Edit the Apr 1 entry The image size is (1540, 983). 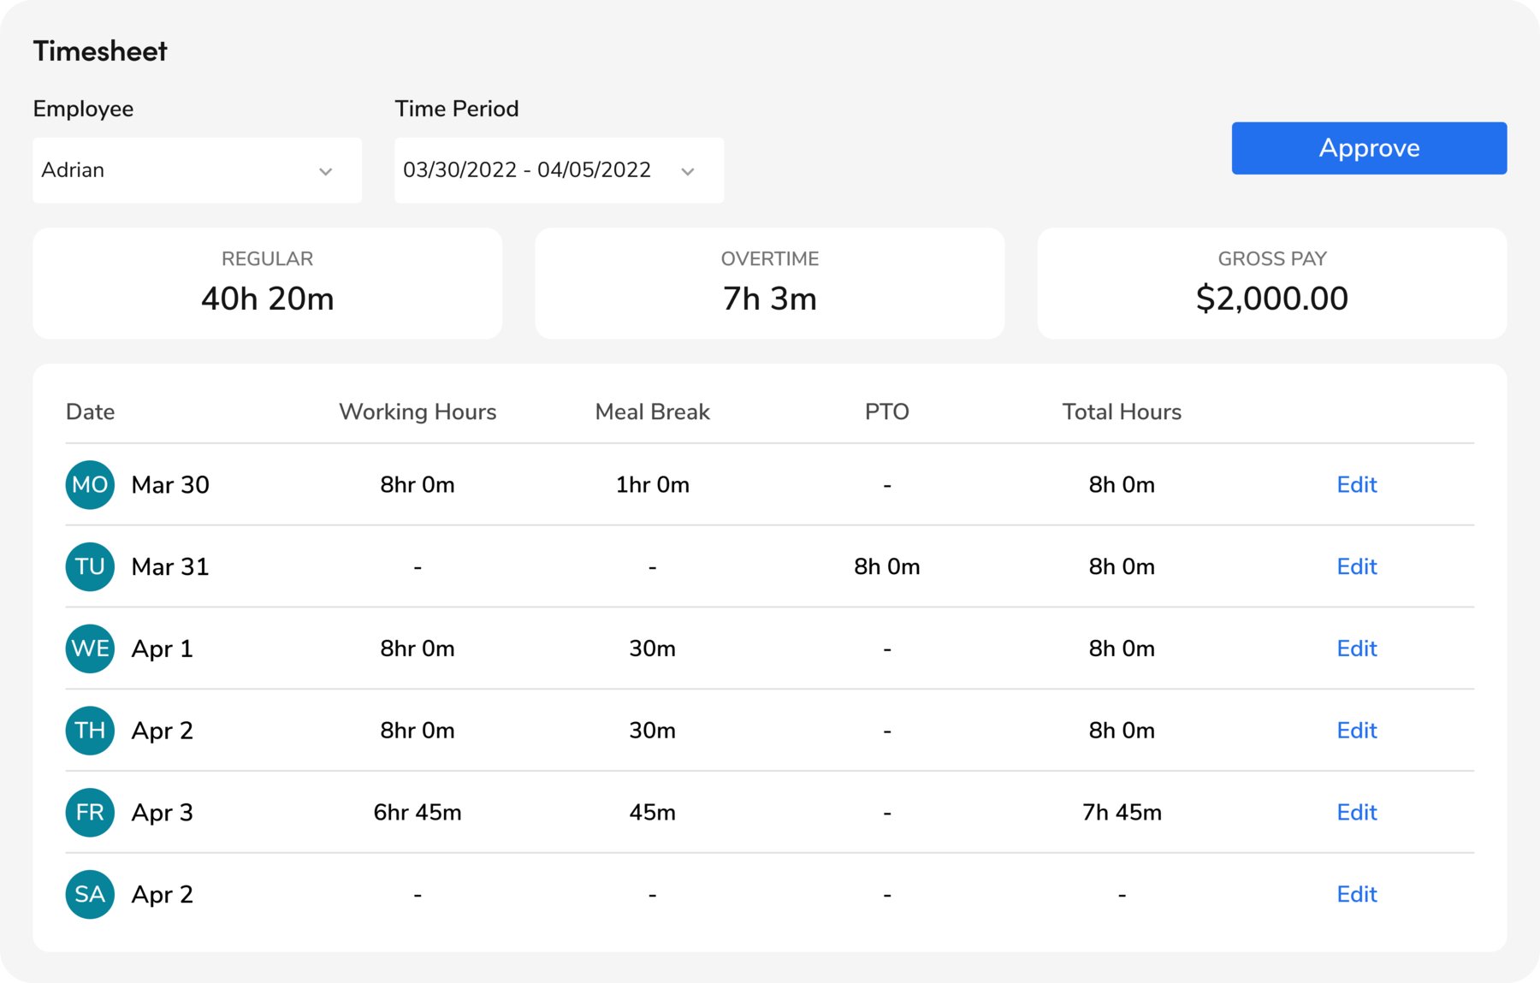click(x=1356, y=648)
